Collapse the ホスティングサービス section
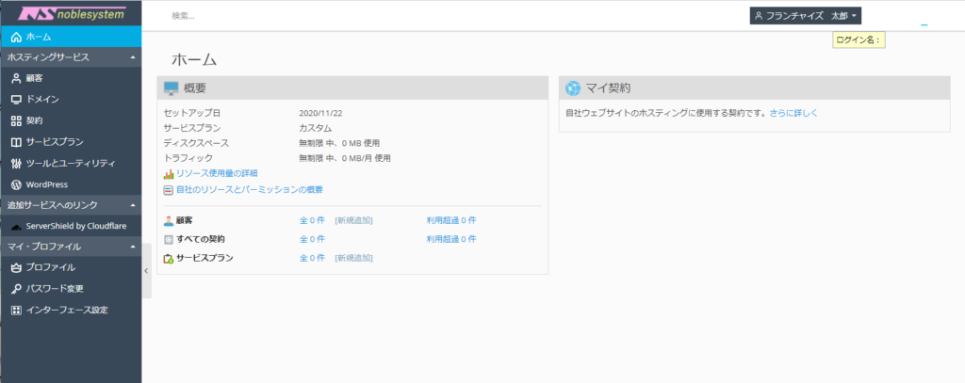 [133, 58]
